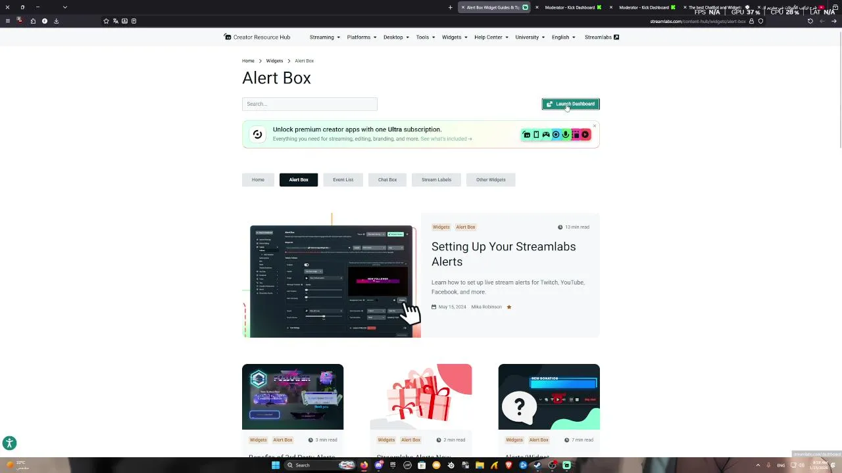The width and height of the screenshot is (842, 473).
Task: Open the Windows Start menu
Action: 276,465
